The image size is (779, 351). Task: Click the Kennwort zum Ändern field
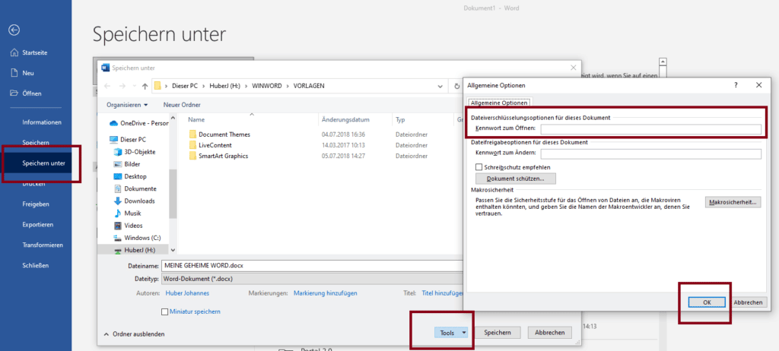[651, 154]
